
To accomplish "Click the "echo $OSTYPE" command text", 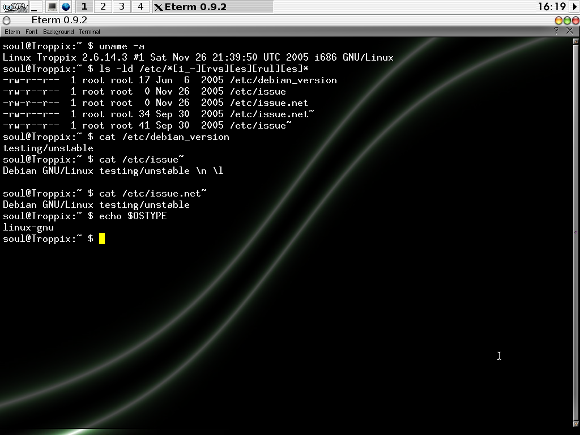I will pyautogui.click(x=133, y=216).
